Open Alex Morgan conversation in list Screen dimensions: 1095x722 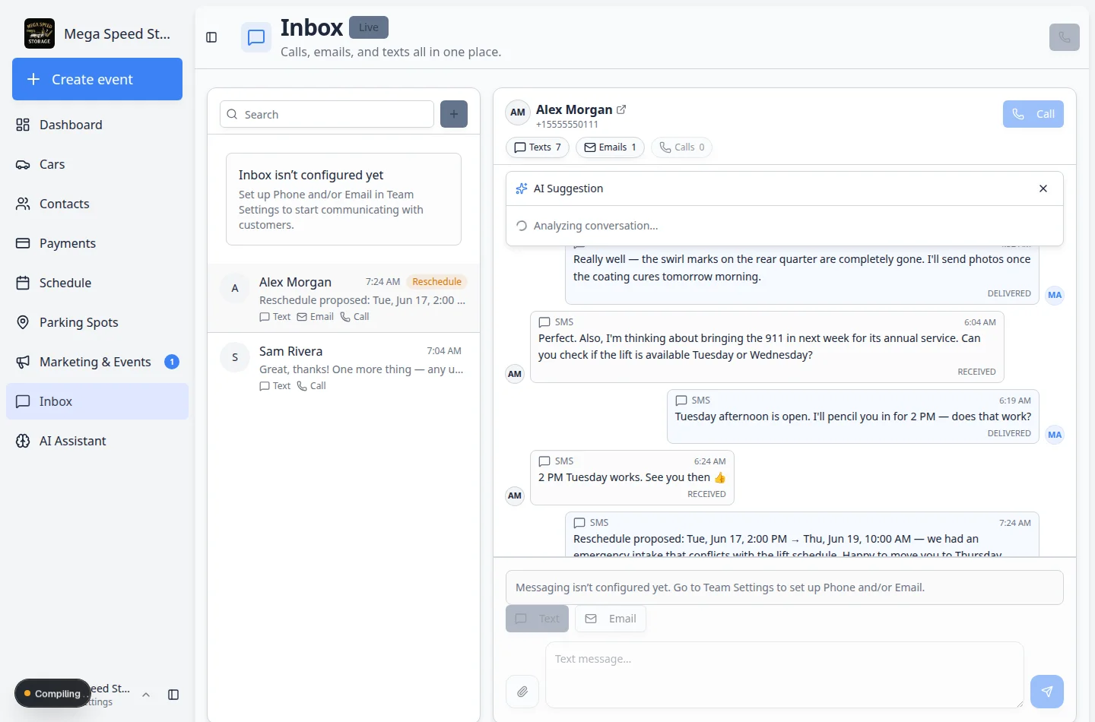tap(344, 298)
